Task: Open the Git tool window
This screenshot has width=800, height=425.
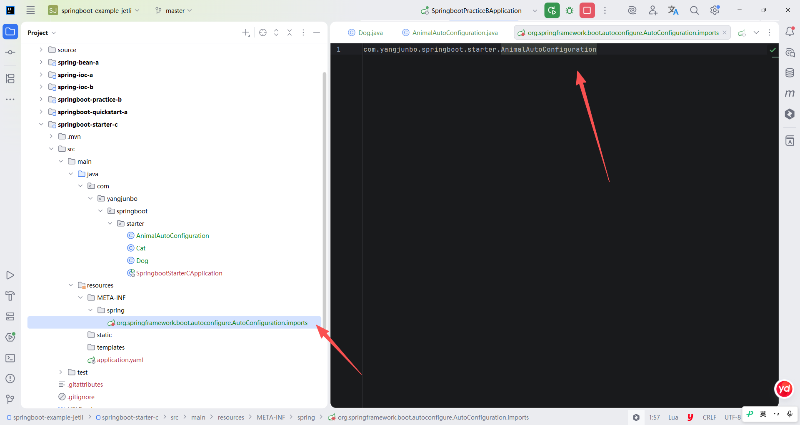Action: tap(10, 399)
